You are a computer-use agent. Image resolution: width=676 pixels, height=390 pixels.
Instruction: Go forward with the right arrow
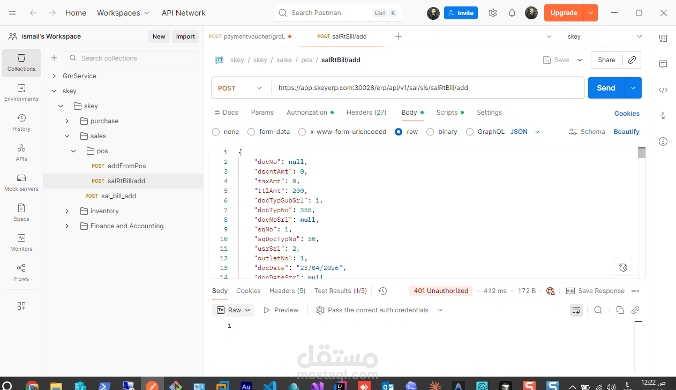[x=52, y=13]
